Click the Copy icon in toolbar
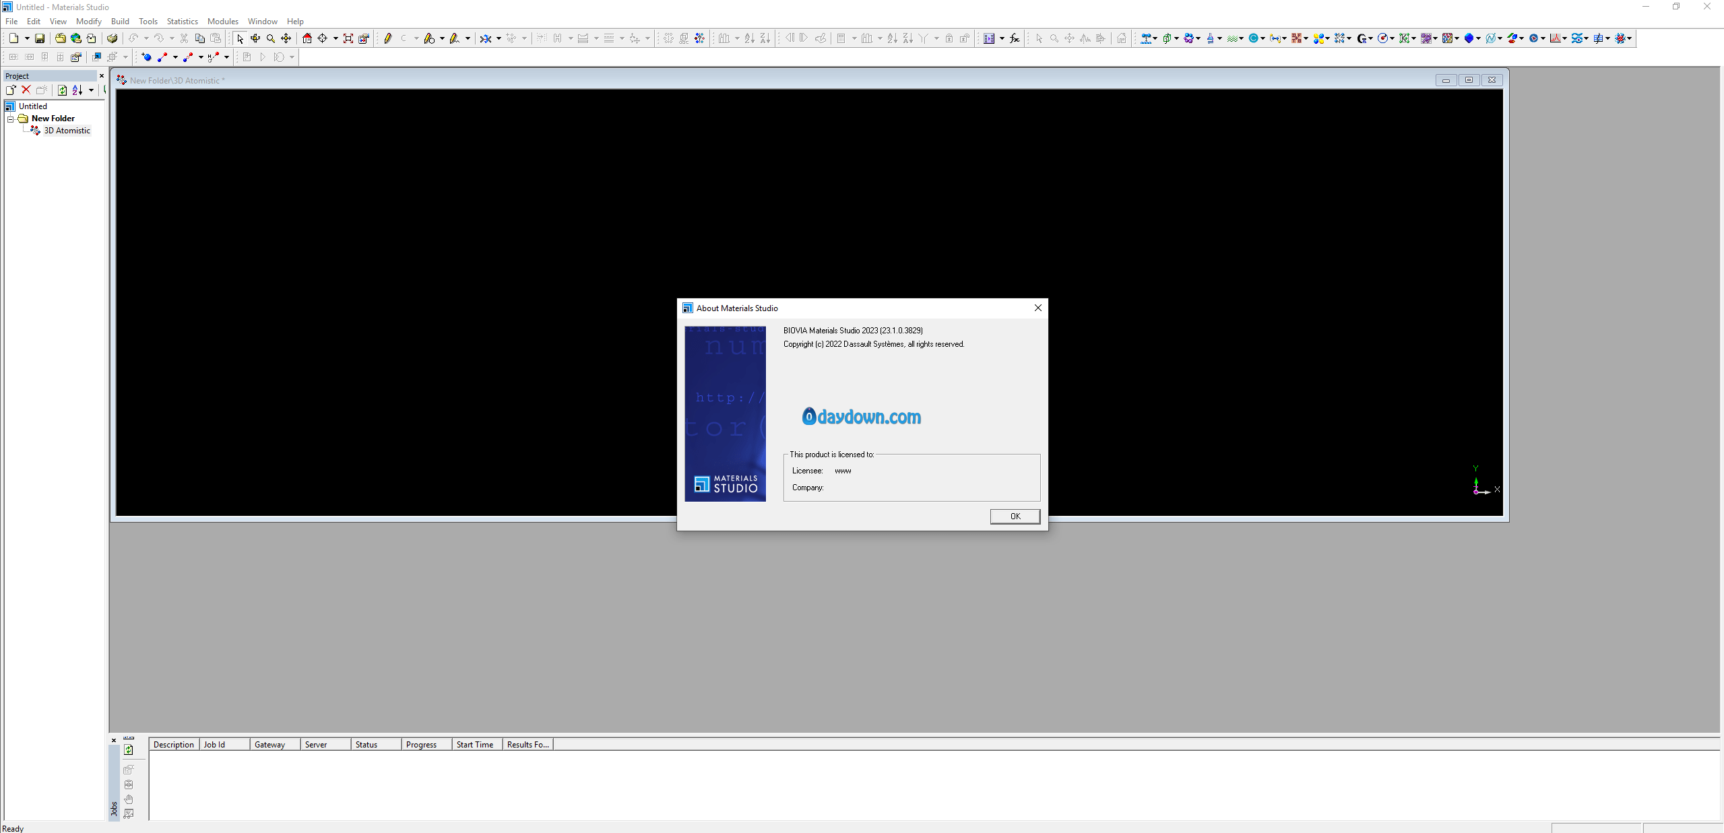1724x833 pixels. 199,38
